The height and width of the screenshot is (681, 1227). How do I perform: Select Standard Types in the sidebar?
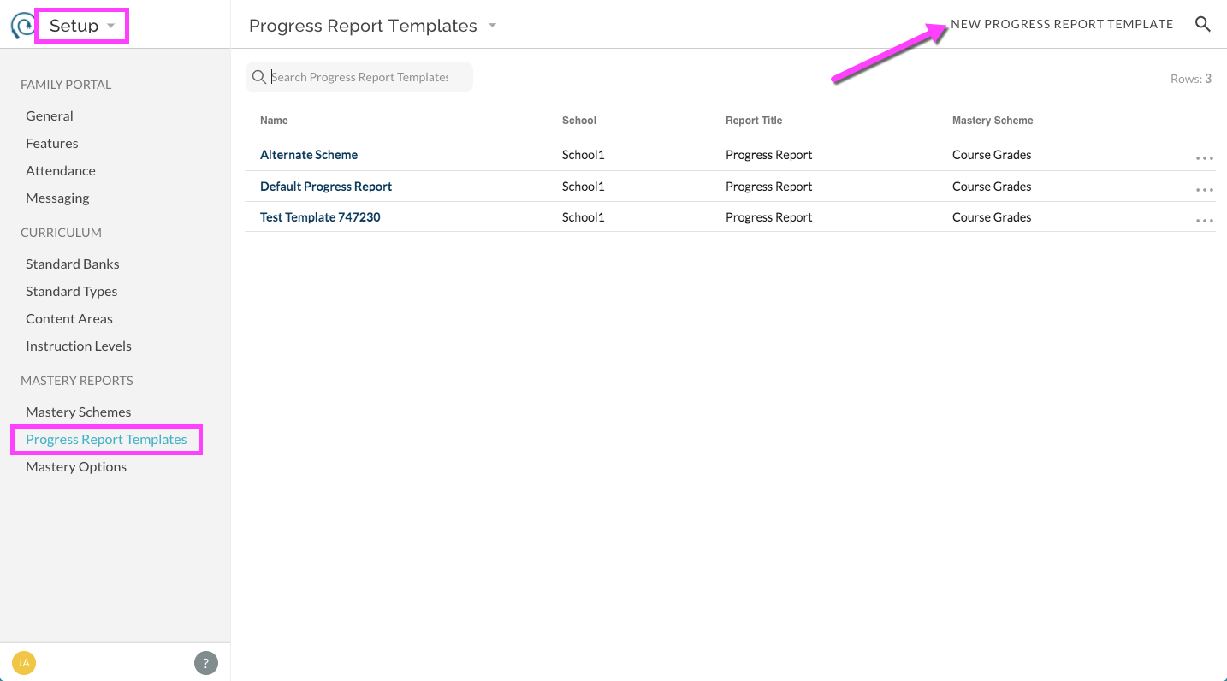(72, 291)
